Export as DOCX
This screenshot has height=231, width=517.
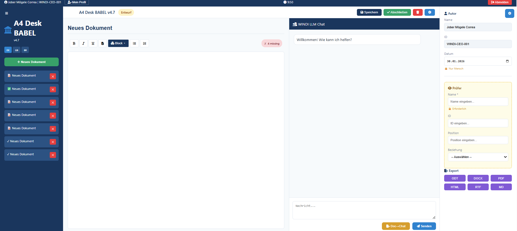pos(478,178)
